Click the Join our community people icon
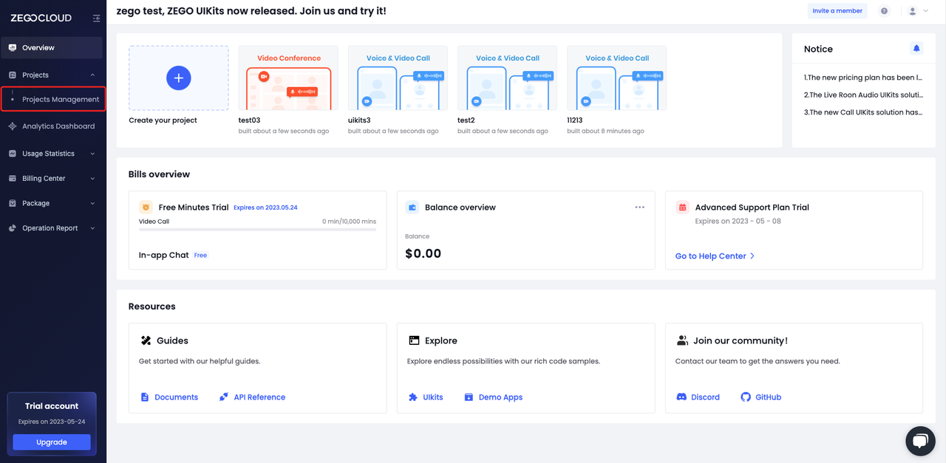This screenshot has height=463, width=946. click(682, 340)
